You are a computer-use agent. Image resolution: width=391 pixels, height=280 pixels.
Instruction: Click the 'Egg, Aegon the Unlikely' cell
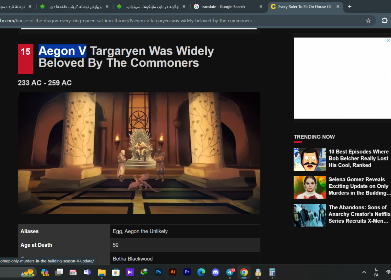pos(185,231)
